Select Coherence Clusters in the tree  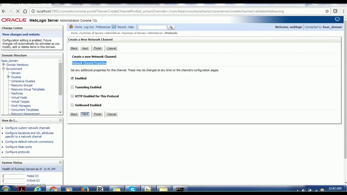(23, 81)
